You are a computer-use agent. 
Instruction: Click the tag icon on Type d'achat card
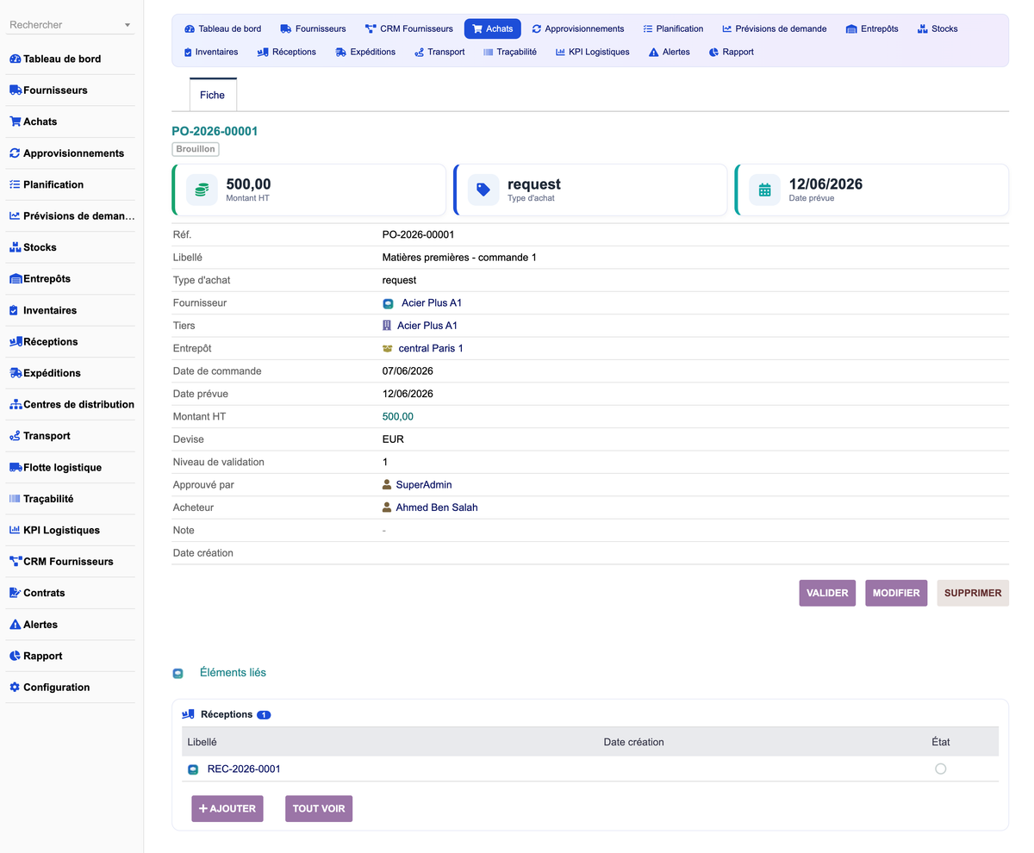click(483, 190)
